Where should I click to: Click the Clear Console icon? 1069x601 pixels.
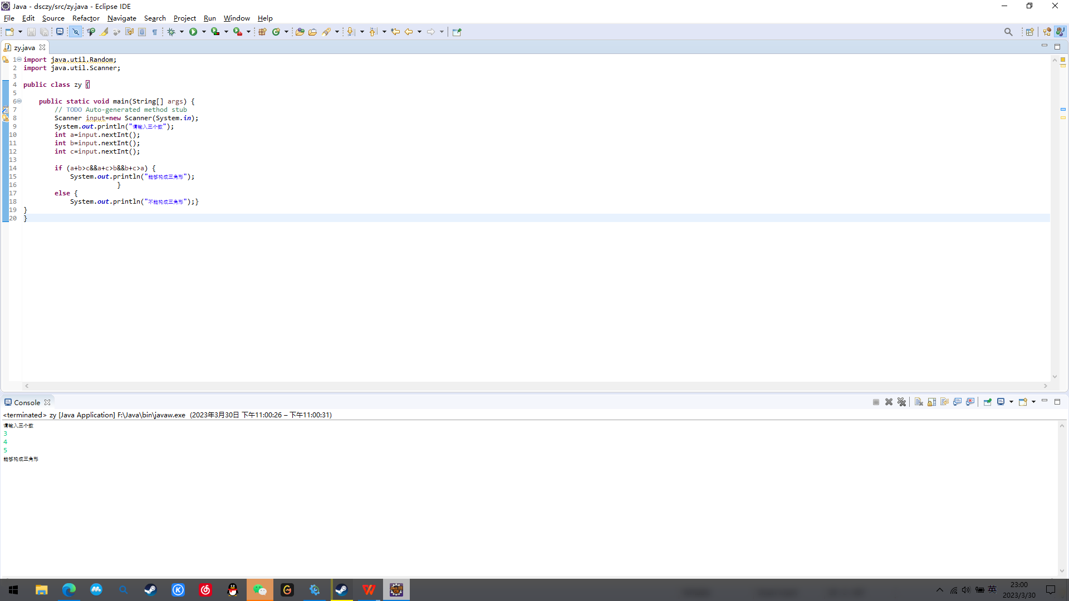coord(919,402)
